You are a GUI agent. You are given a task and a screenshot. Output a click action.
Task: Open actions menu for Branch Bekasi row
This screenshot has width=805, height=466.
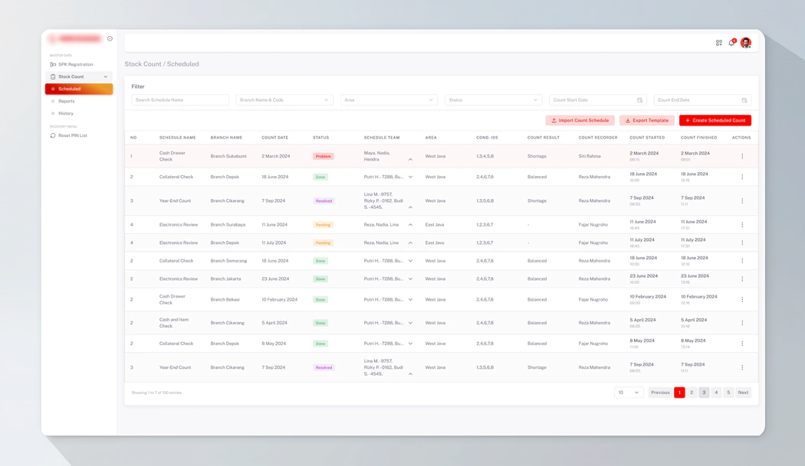coord(742,299)
